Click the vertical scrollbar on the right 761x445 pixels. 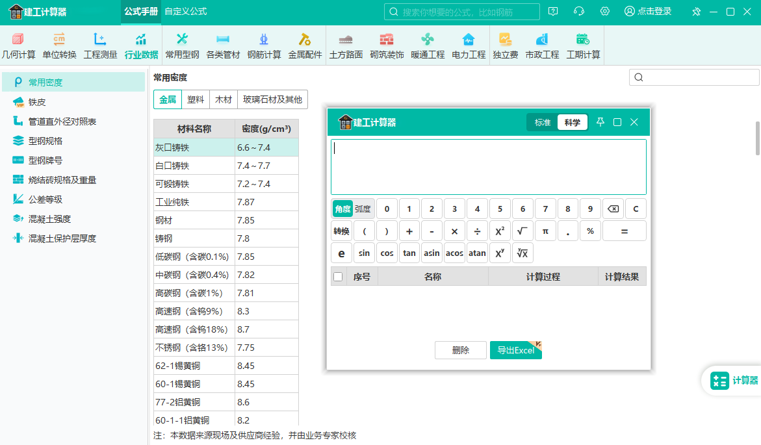pos(757,138)
